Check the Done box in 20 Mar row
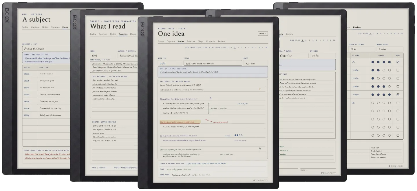417x191 pixels. click(x=398, y=70)
